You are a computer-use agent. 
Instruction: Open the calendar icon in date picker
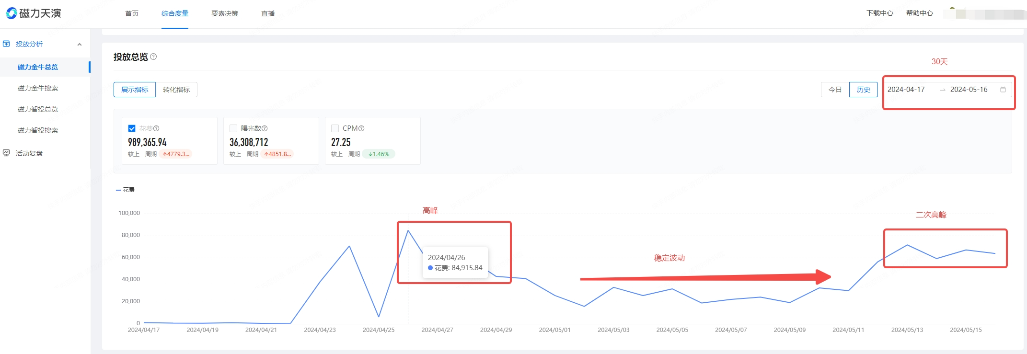pos(1003,90)
